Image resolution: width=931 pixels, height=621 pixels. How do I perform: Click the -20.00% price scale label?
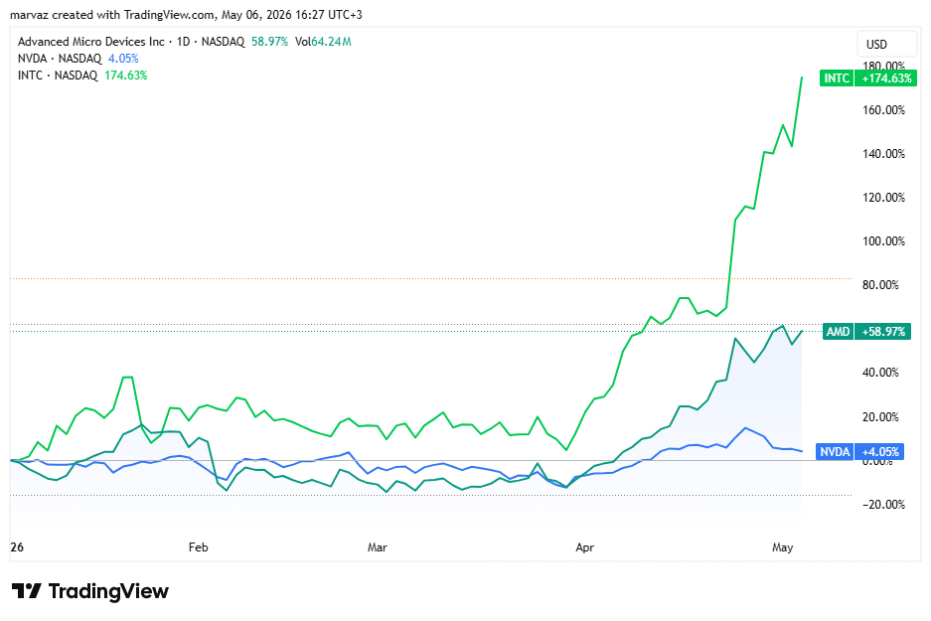(x=882, y=504)
